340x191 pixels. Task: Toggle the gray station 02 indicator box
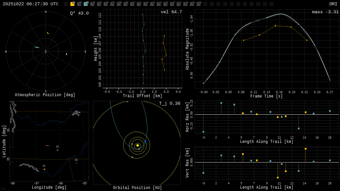tap(79, 4)
